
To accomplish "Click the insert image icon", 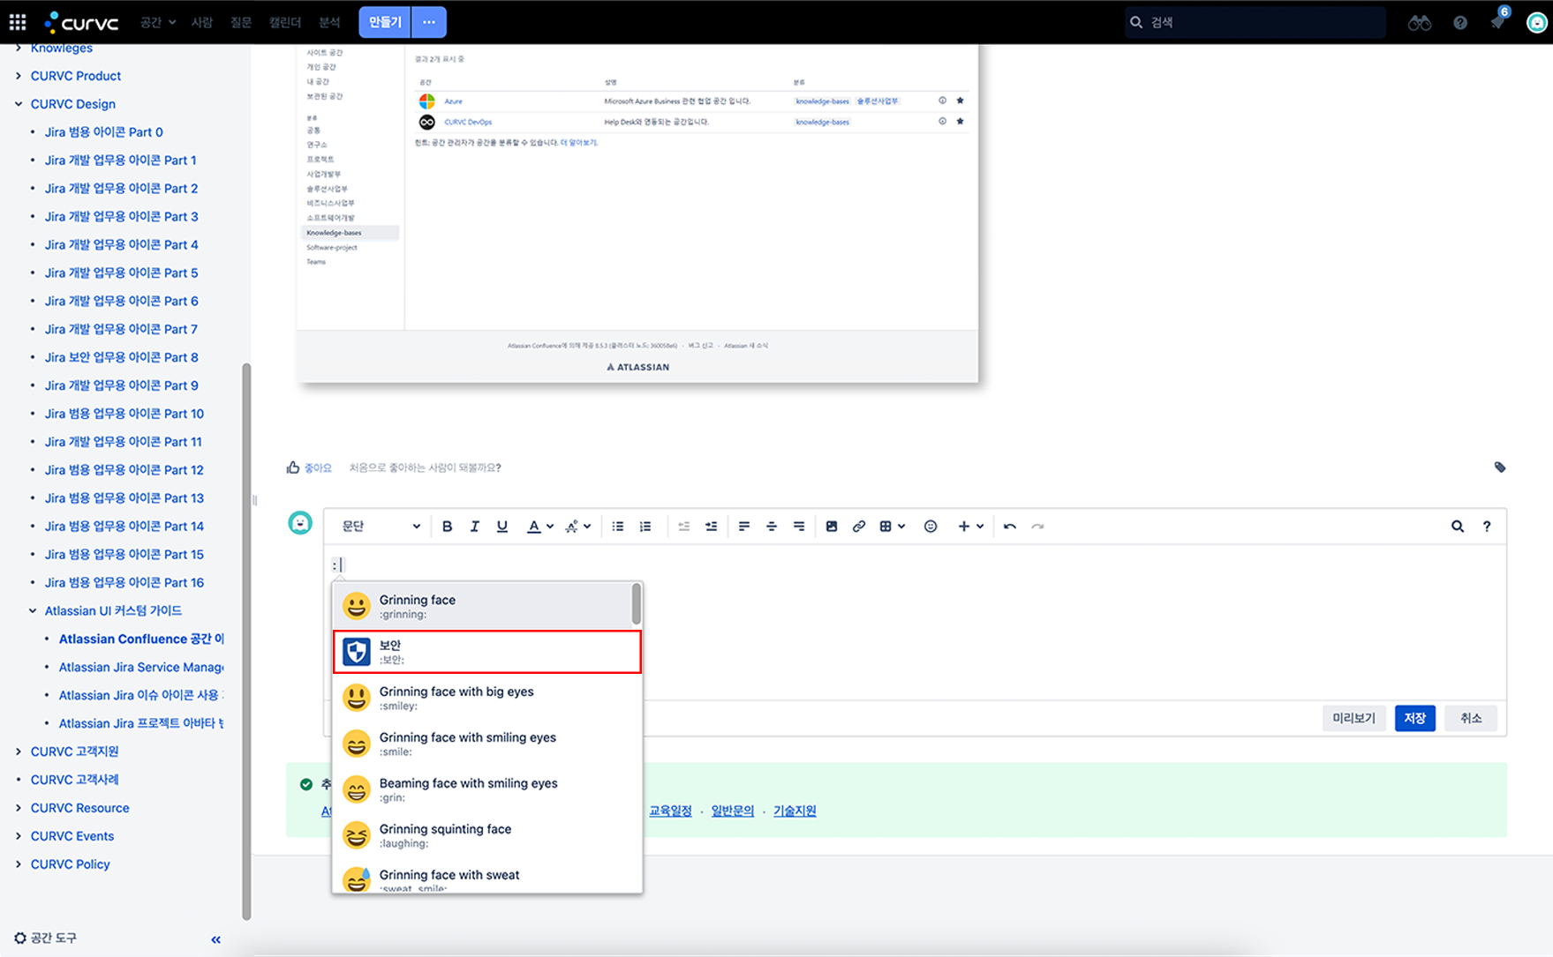I will click(x=831, y=527).
